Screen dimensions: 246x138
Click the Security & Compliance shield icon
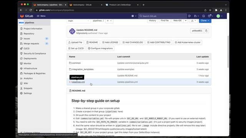click(21, 53)
